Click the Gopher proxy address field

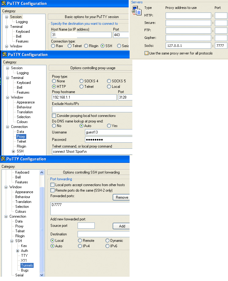coord(188,38)
